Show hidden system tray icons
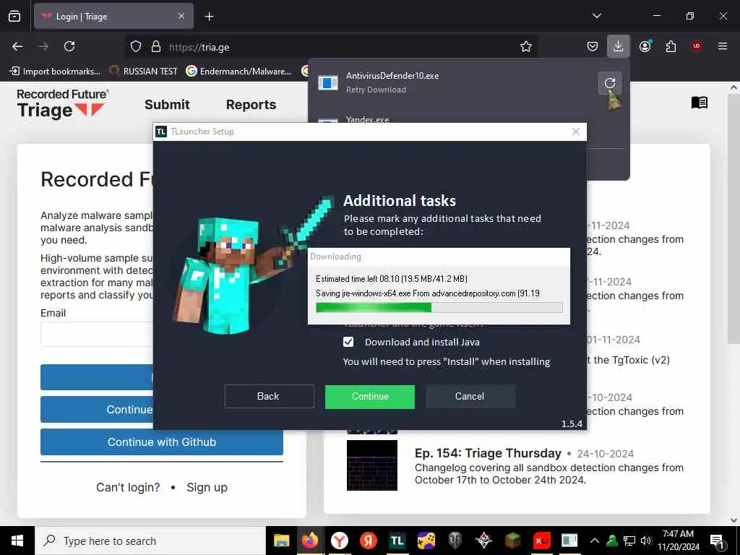This screenshot has height=555, width=740. (x=595, y=541)
